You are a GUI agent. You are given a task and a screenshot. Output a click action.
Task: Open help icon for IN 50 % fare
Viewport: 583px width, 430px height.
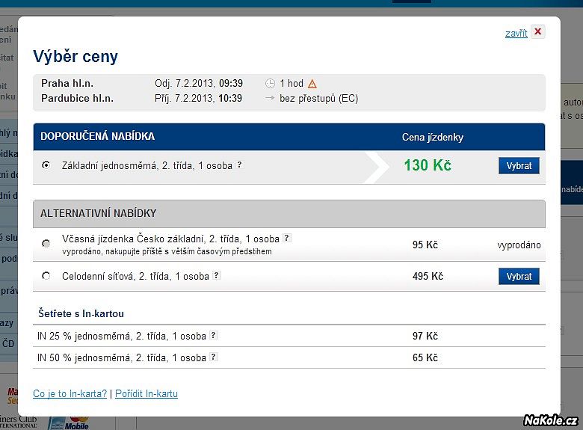(214, 357)
